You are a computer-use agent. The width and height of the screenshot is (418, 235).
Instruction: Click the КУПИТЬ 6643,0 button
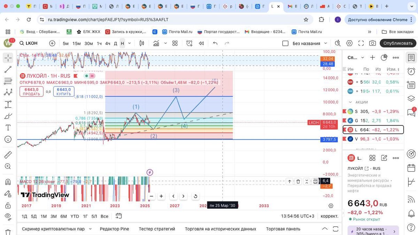64,92
